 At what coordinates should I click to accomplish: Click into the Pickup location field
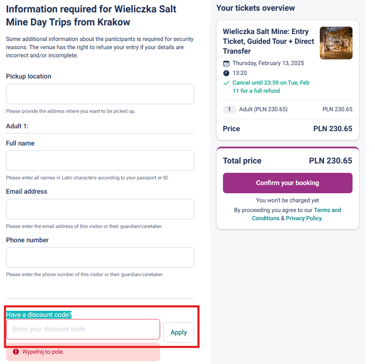tap(100, 94)
